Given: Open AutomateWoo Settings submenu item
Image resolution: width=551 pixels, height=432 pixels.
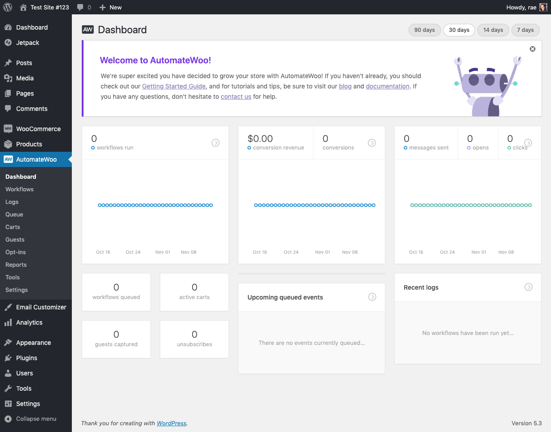Looking at the screenshot, I should [36, 290].
